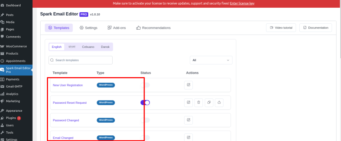Image resolution: width=341 pixels, height=141 pixels.
Task: Switch to the Settings tab
Action: [x=88, y=28]
